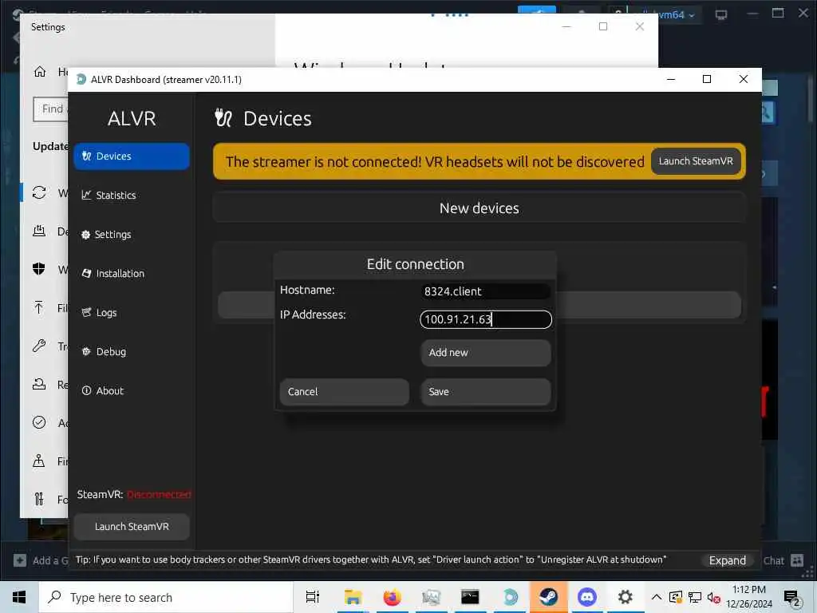Click the backup upload arrow icon in Settings

point(38,307)
